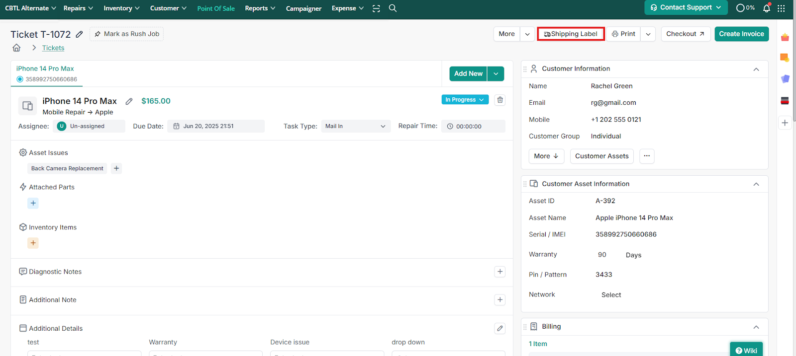Go to home via breadcrumb house icon
This screenshot has height=356, width=796.
point(16,48)
